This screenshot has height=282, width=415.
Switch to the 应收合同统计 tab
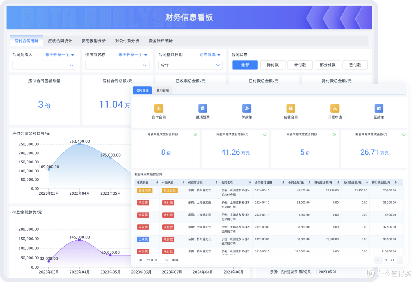click(x=60, y=40)
